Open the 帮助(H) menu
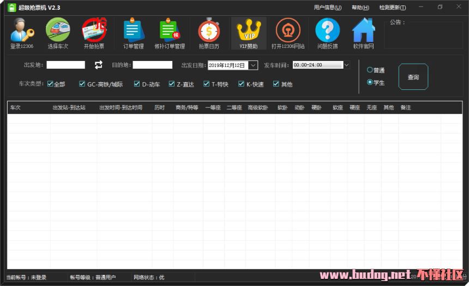Screen dimensions: 469x286 coord(360,8)
